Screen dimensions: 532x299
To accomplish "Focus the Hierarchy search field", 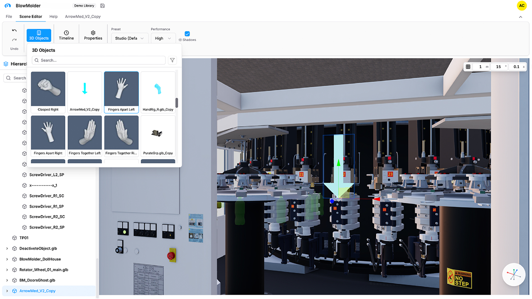I will pyautogui.click(x=15, y=78).
